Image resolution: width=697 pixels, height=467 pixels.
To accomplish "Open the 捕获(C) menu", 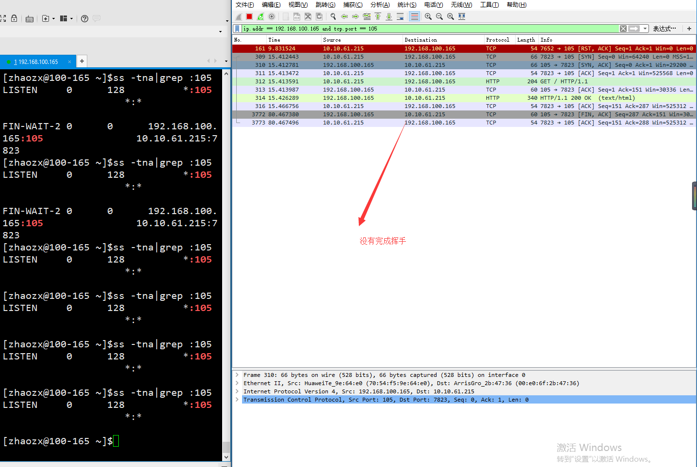I will pos(353,5).
